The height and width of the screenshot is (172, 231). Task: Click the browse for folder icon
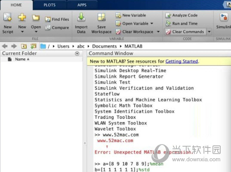34,46
